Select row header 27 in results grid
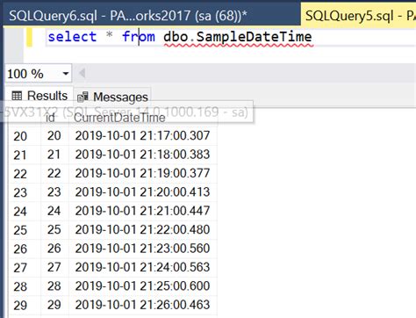The height and width of the screenshot is (318, 416). tap(25, 267)
